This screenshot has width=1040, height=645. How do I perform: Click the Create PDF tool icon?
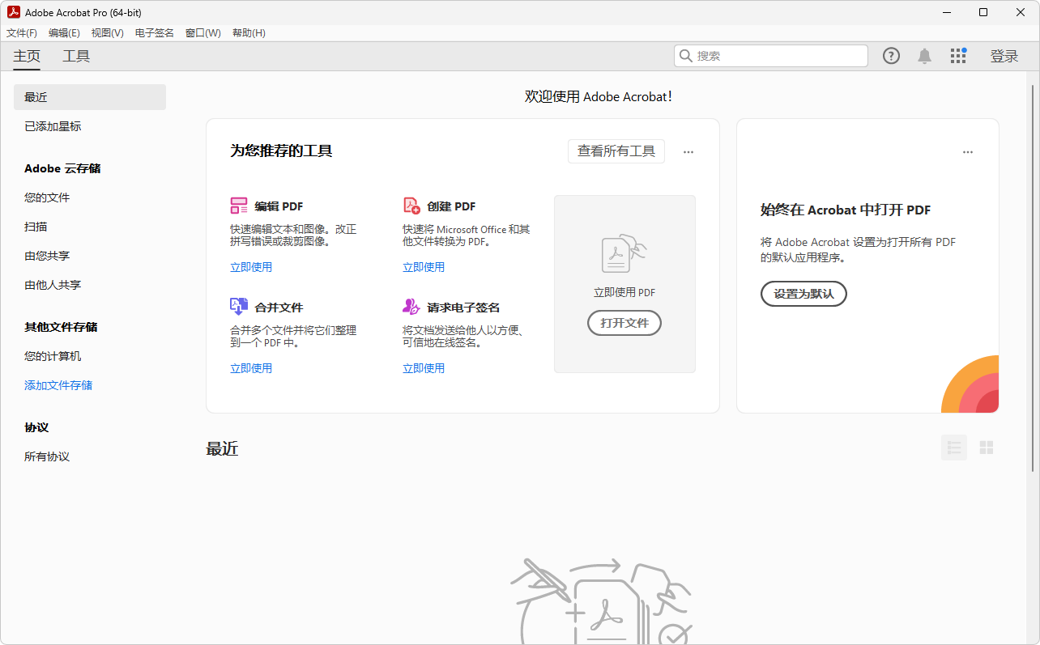click(411, 206)
